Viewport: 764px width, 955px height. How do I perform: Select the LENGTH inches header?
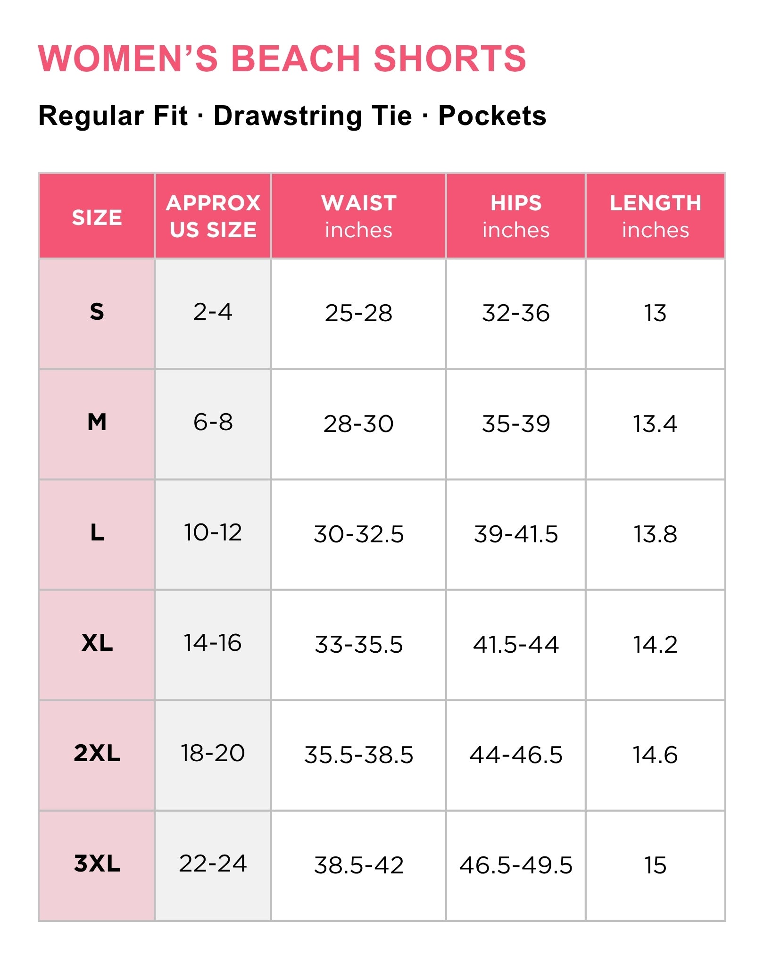point(656,216)
